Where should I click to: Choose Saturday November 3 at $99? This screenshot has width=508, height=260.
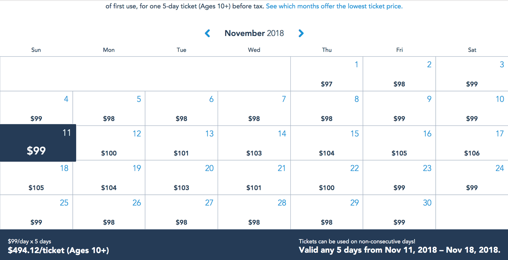[472, 74]
